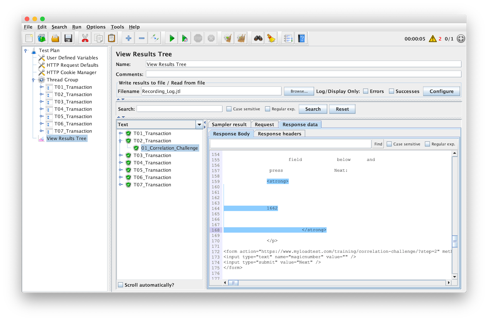Click the Find button

coord(378,144)
